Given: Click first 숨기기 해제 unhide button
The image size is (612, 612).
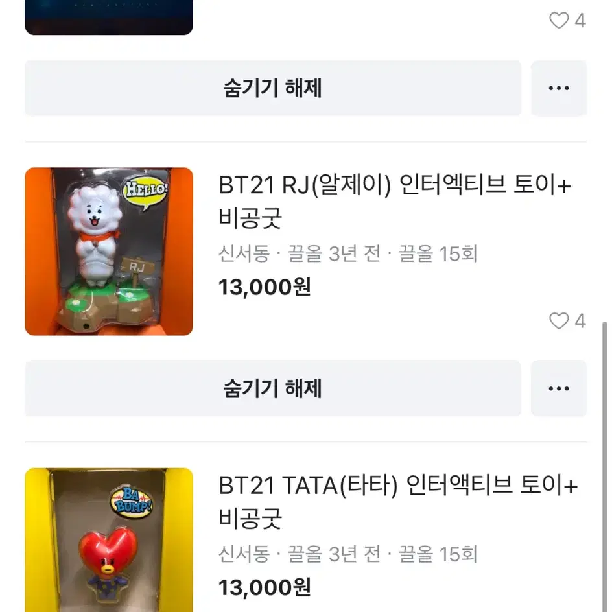Looking at the screenshot, I should coord(273,88).
